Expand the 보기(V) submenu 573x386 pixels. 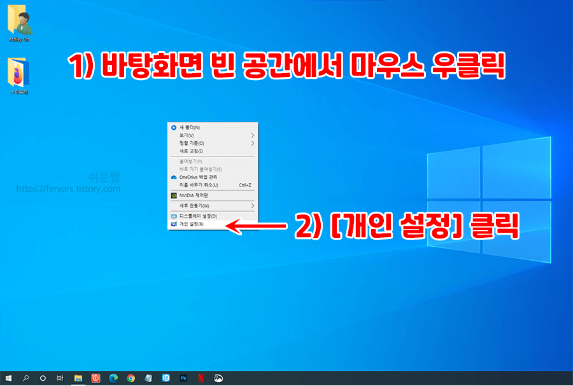[213, 135]
